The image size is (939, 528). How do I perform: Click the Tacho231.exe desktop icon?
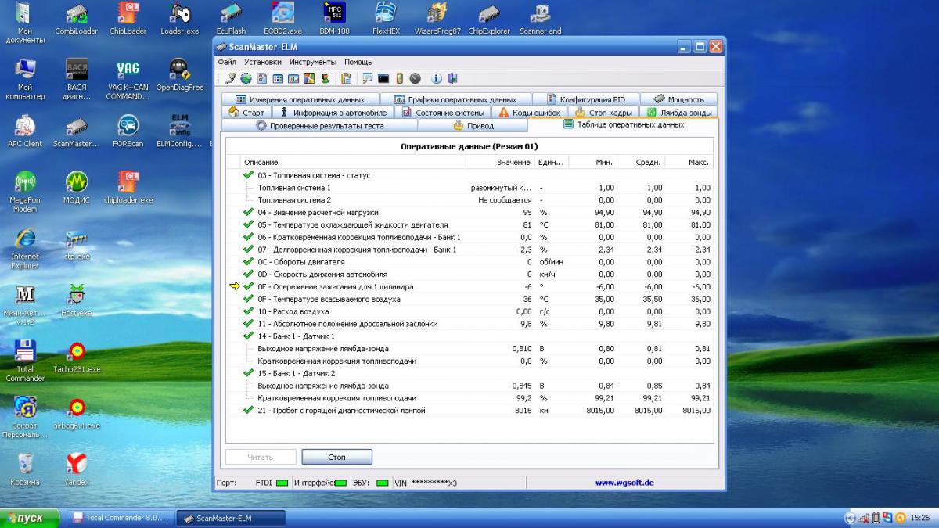click(x=76, y=357)
